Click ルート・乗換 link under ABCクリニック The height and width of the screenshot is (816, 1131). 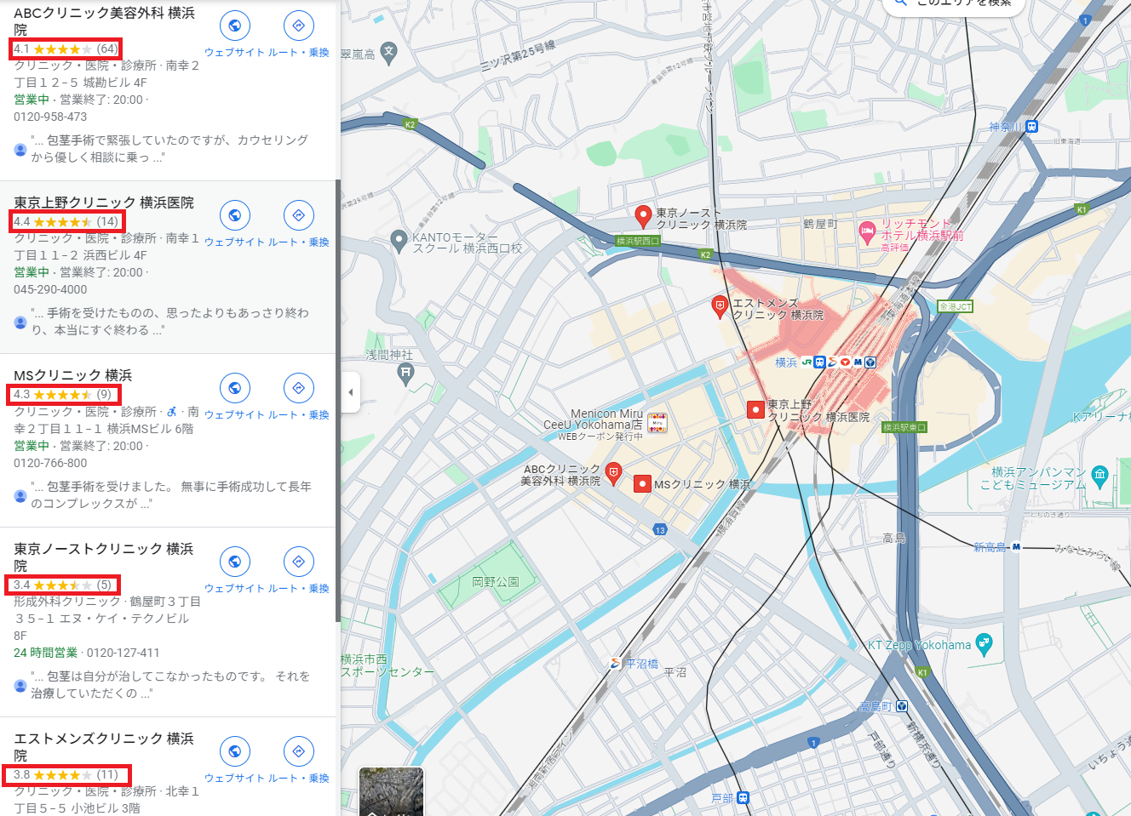pyautogui.click(x=299, y=53)
